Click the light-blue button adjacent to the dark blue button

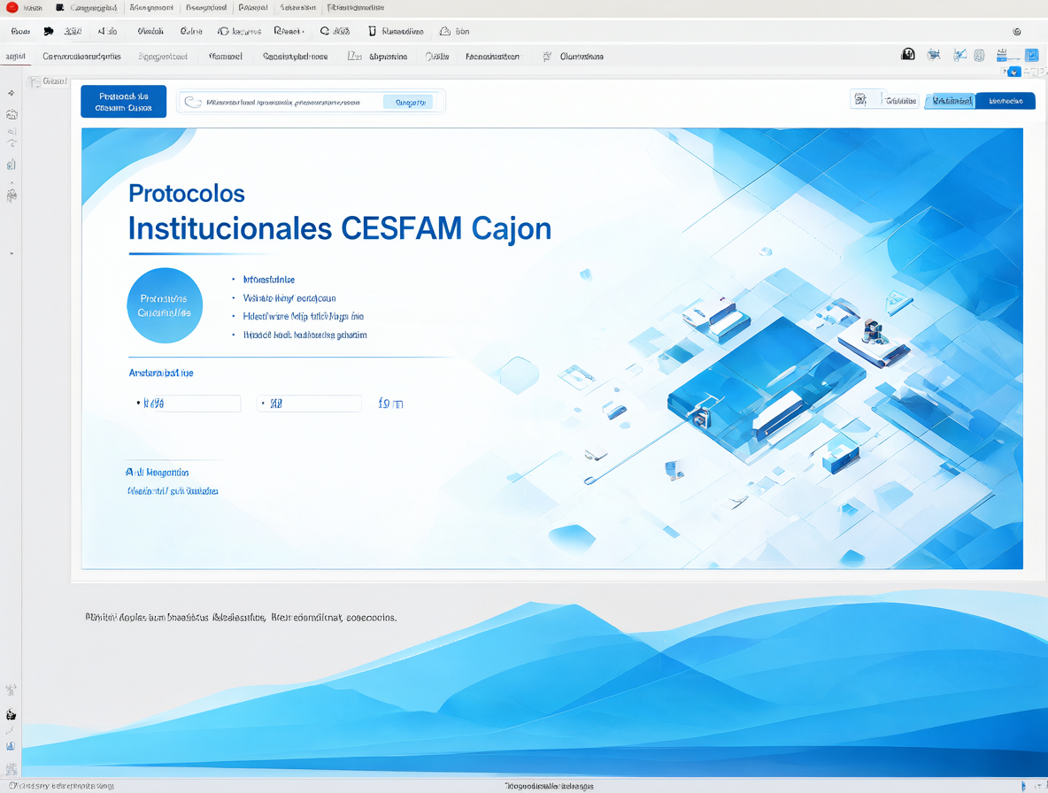coord(951,101)
